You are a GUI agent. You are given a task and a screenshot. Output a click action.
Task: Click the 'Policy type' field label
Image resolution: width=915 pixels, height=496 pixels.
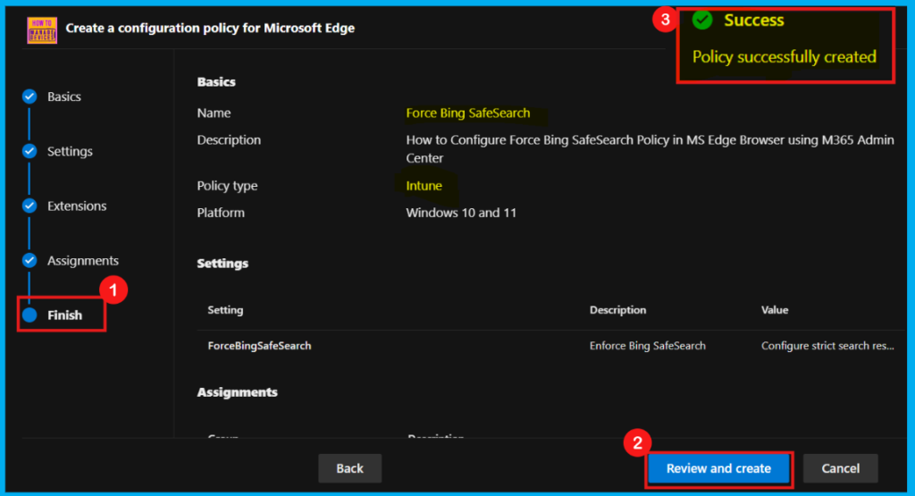pyautogui.click(x=227, y=186)
